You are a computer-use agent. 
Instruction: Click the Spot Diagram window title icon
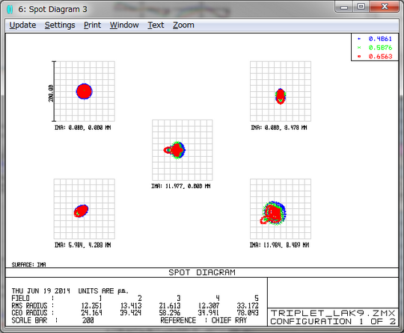point(10,9)
